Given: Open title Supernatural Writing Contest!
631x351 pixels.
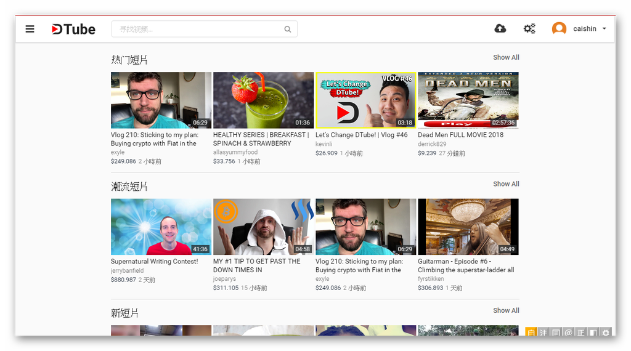Looking at the screenshot, I should click(x=154, y=261).
